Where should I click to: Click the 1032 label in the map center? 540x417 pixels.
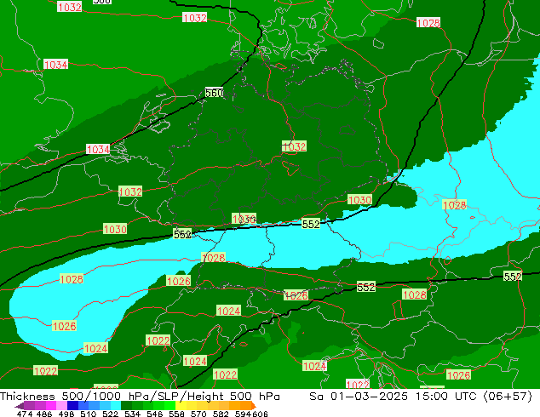pyautogui.click(x=294, y=146)
